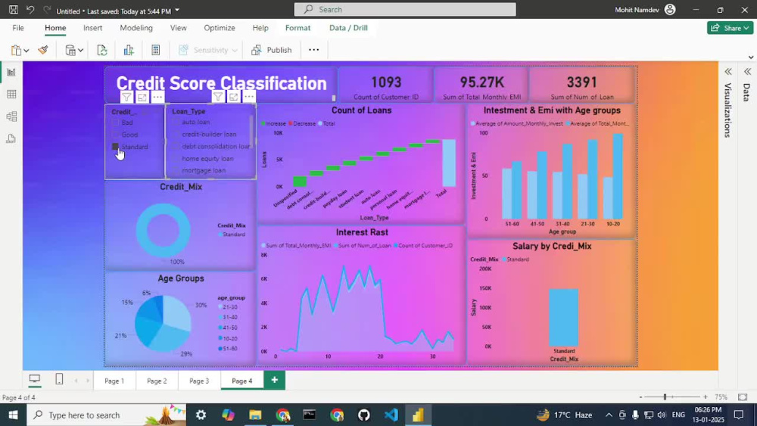Click fit to page icon in status bar
The height and width of the screenshot is (426, 757).
(x=743, y=397)
